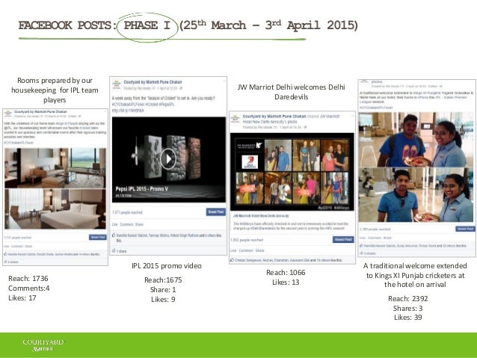Click #CYChakanIPLFever hashtag in the rooms post
Screen dimensions: 477x358
click(x=19, y=142)
